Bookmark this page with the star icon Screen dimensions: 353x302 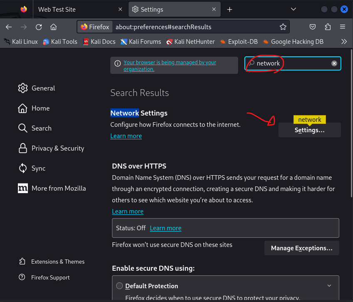pos(283,27)
